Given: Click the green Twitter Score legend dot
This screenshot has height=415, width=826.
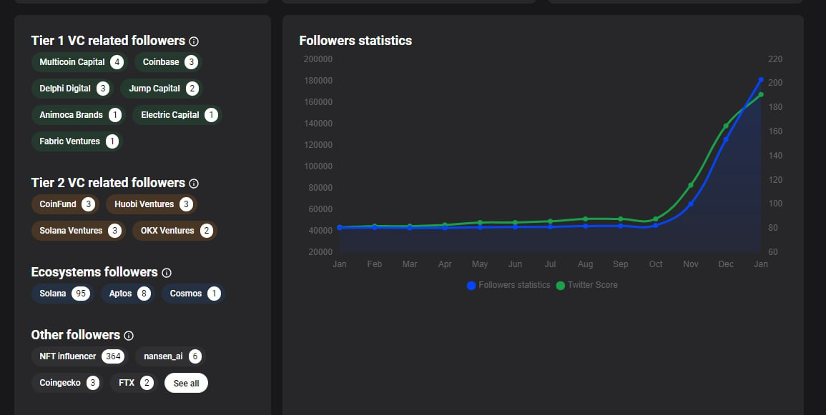Looking at the screenshot, I should [561, 286].
